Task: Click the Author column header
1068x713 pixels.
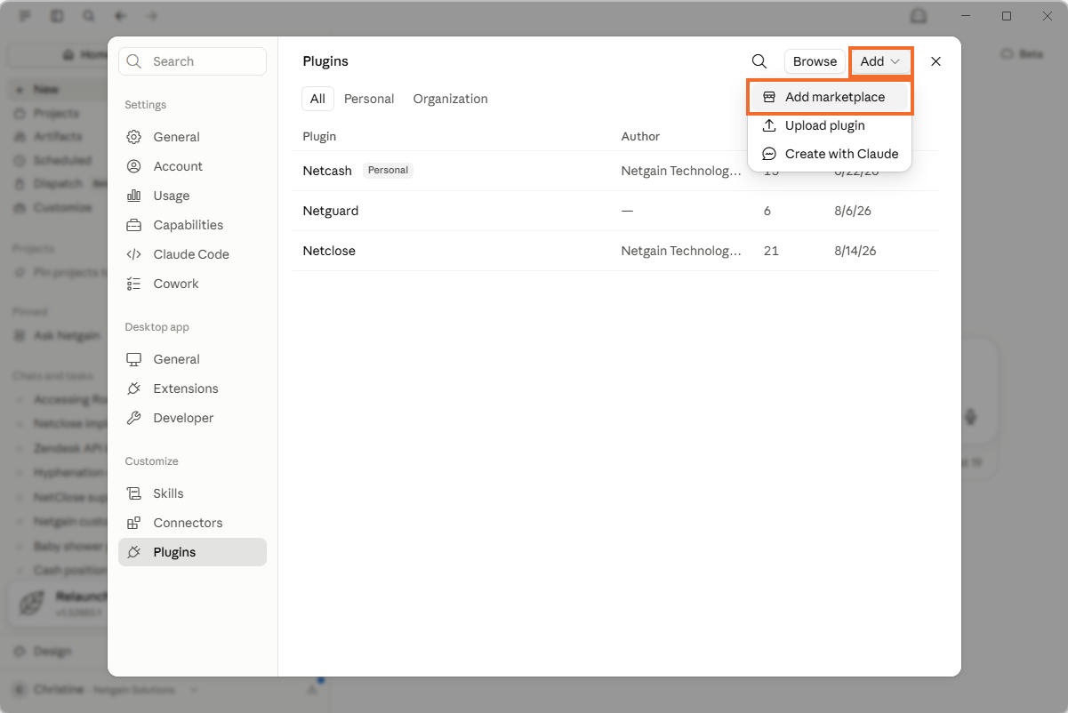Action: click(x=640, y=136)
